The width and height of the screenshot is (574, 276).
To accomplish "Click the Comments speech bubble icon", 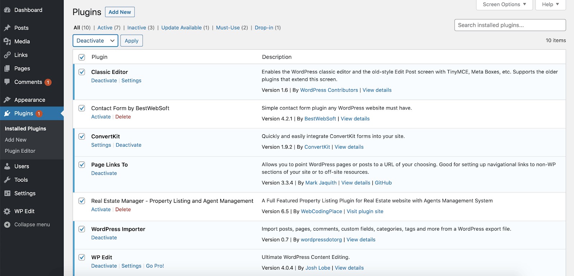I will pos(7,82).
